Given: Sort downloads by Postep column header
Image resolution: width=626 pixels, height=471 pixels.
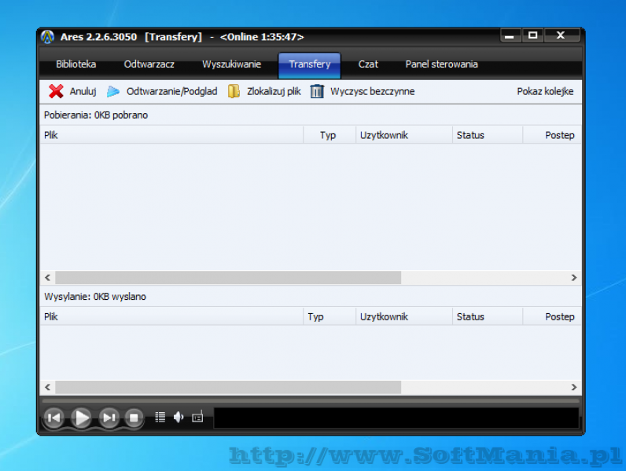Looking at the screenshot, I should [x=552, y=135].
